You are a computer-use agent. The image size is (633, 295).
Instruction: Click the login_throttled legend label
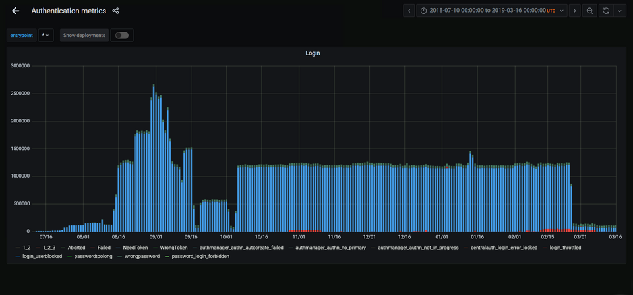565,248
